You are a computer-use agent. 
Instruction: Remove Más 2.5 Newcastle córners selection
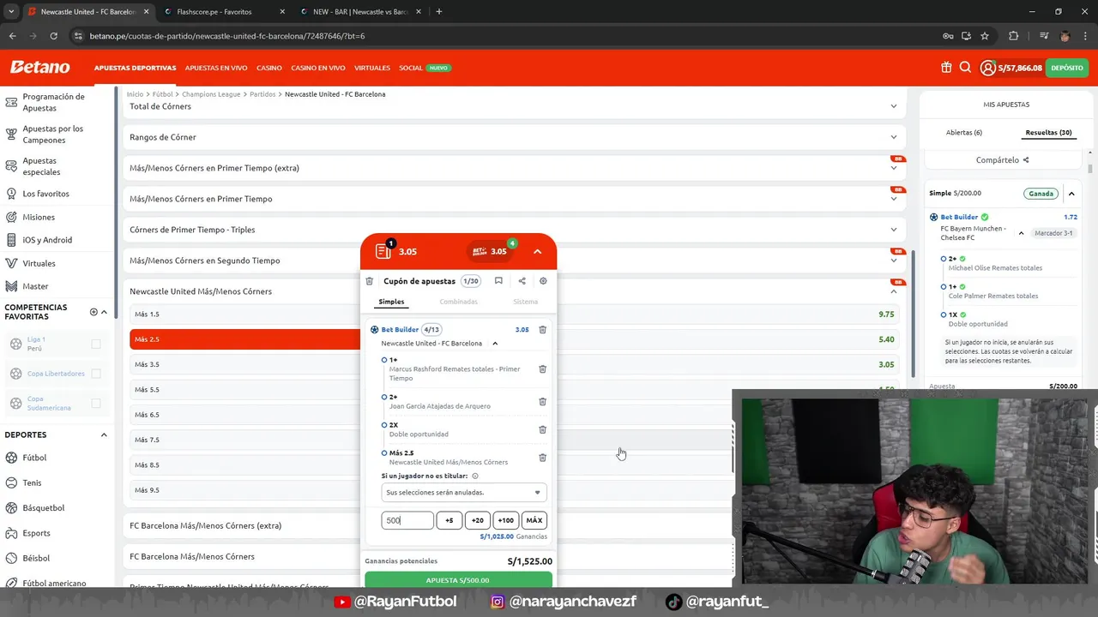point(542,458)
